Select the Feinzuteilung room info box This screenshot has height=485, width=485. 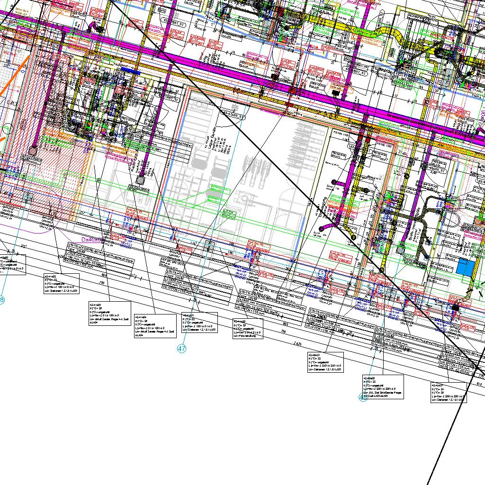tap(247, 329)
